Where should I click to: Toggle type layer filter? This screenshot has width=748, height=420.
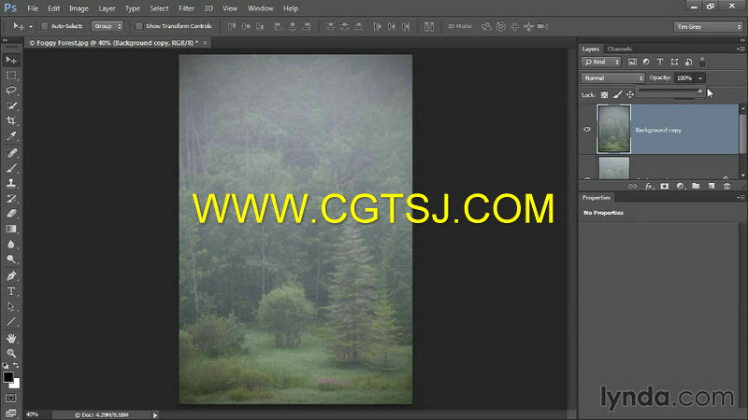click(x=660, y=62)
